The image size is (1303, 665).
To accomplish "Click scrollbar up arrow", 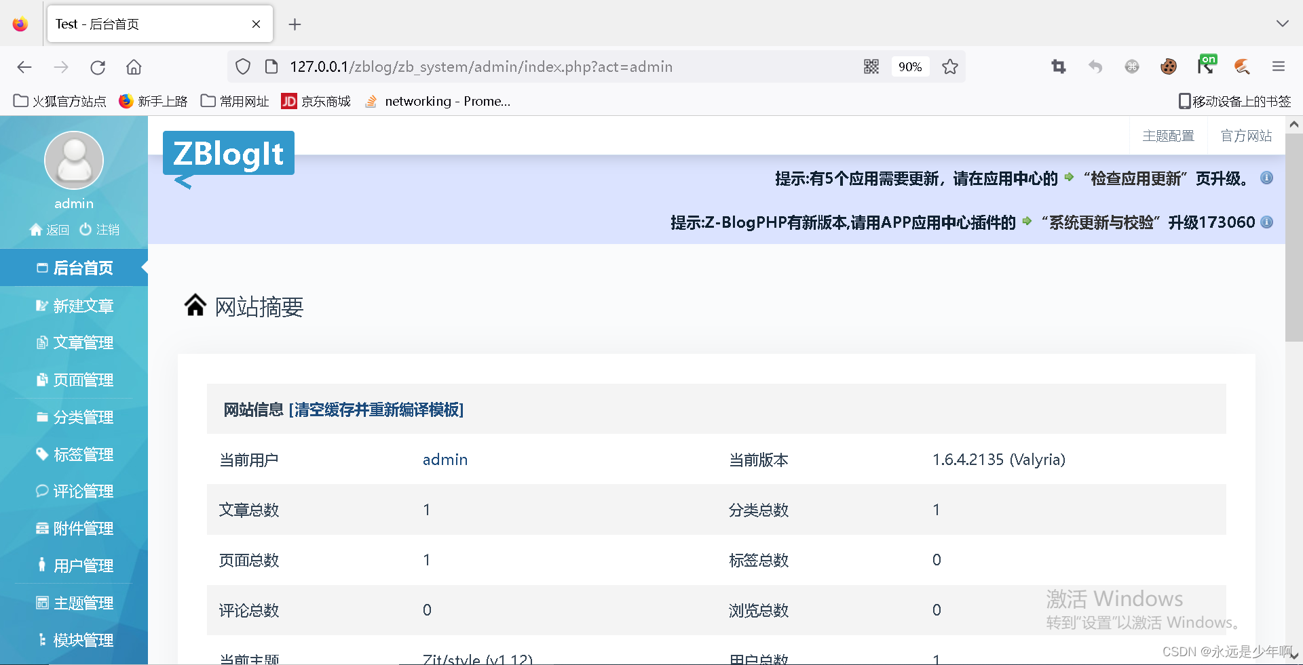I will pos(1293,124).
